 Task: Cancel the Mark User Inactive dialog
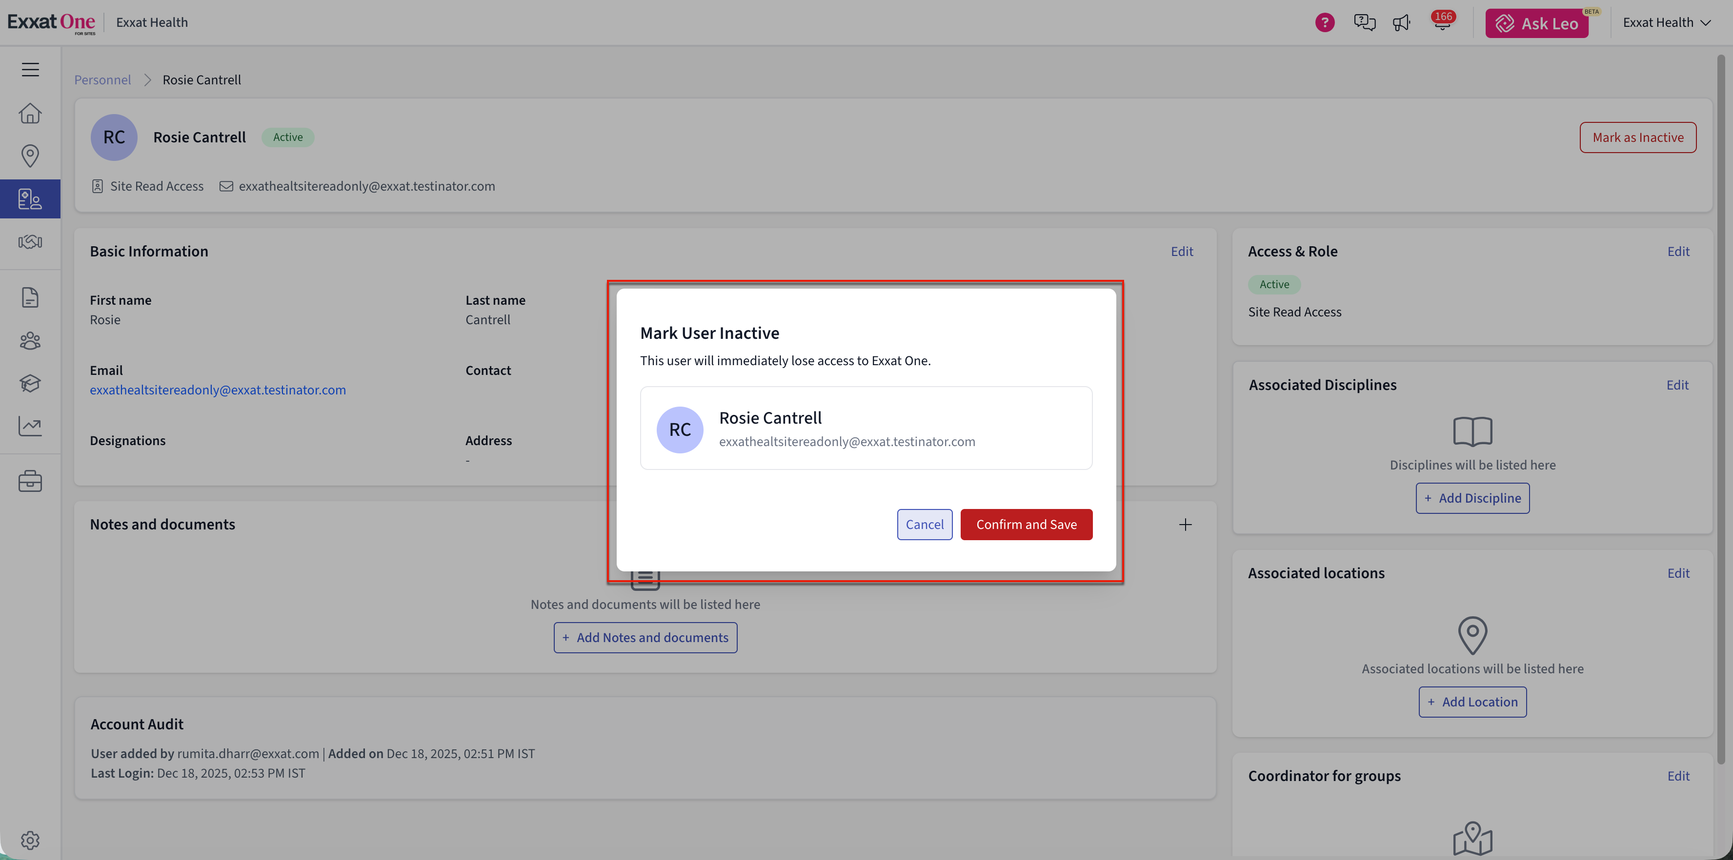(x=925, y=525)
